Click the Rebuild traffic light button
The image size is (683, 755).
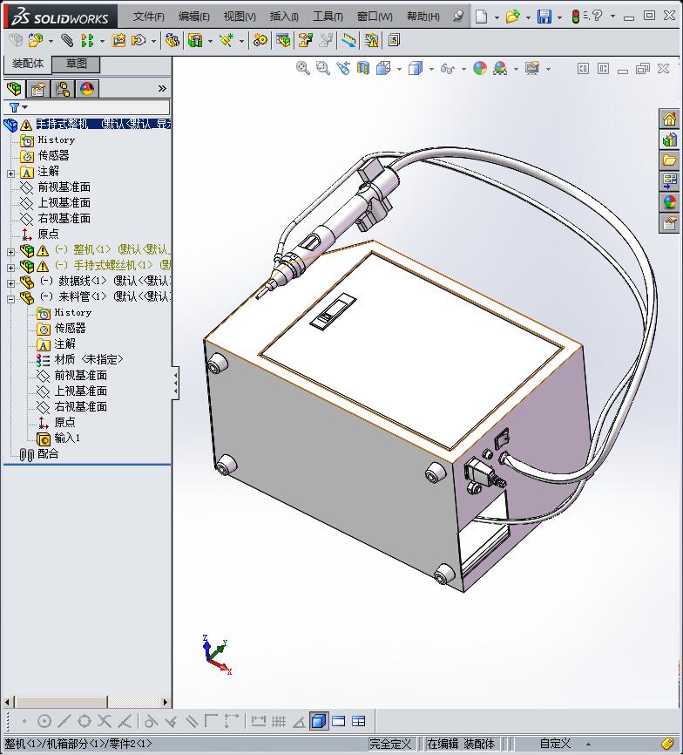point(575,17)
